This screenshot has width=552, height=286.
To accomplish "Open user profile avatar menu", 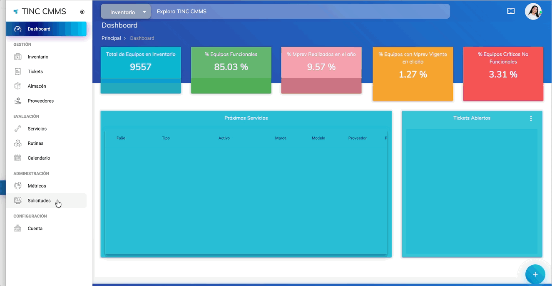I will point(533,12).
